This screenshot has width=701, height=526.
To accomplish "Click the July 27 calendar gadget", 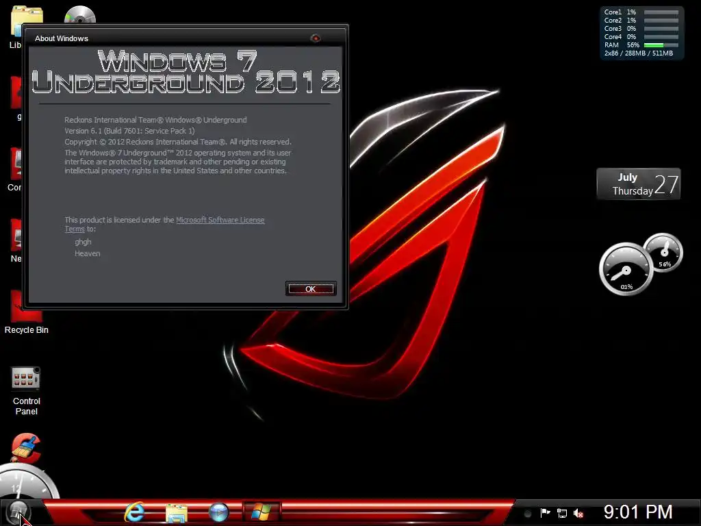I will pyautogui.click(x=639, y=184).
